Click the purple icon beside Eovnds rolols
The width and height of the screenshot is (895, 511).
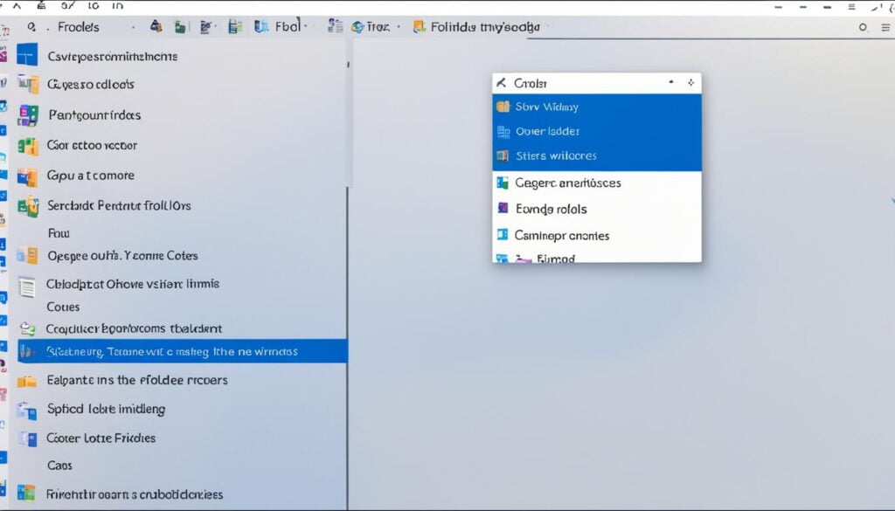[x=503, y=208]
